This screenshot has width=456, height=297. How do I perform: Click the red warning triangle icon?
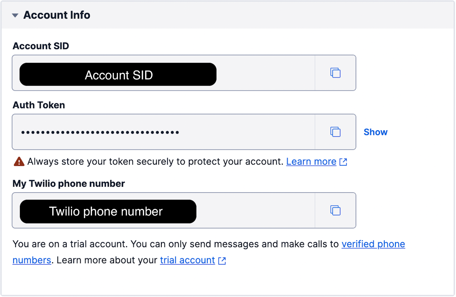tap(19, 161)
